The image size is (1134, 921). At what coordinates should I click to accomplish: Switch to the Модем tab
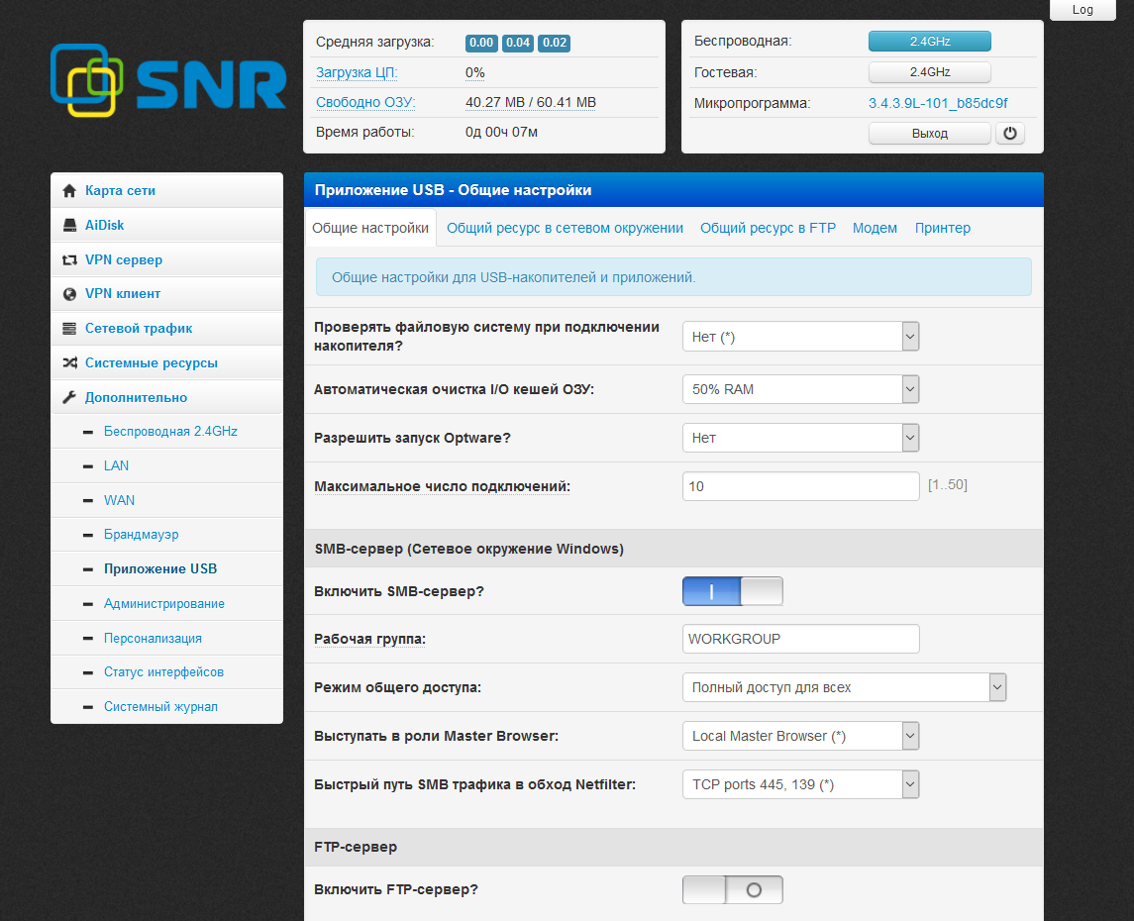[x=875, y=228]
